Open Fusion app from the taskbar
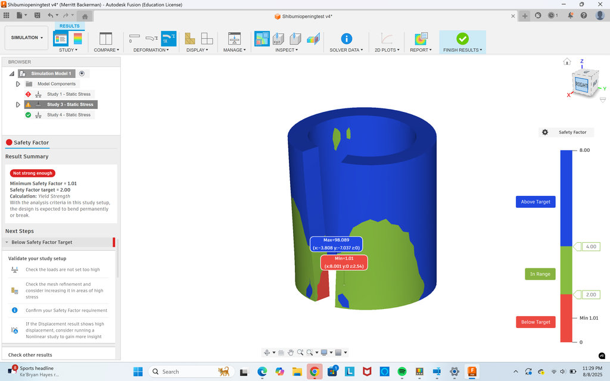Image resolution: width=610 pixels, height=381 pixels. pos(472,371)
